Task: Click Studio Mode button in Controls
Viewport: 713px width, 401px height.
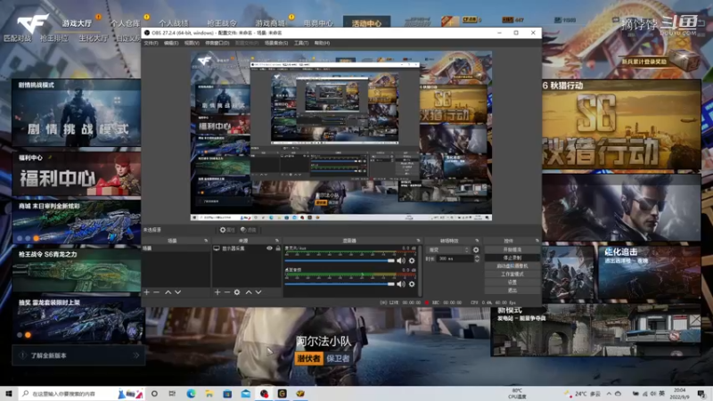Action: pyautogui.click(x=512, y=274)
